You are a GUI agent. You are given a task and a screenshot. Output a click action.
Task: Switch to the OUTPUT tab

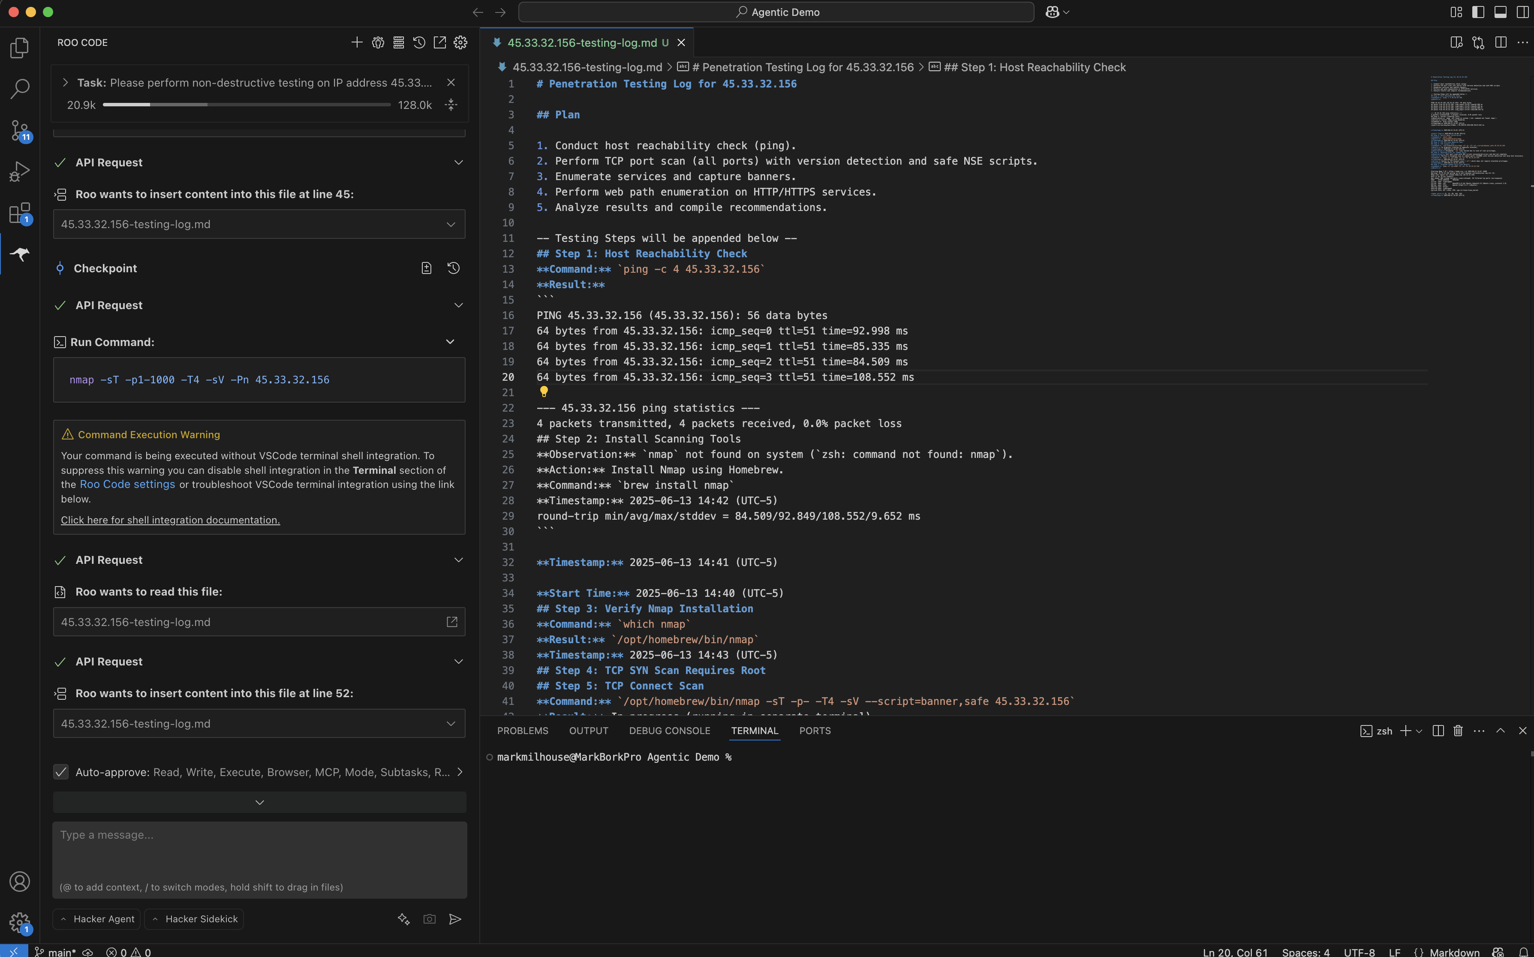[589, 731]
